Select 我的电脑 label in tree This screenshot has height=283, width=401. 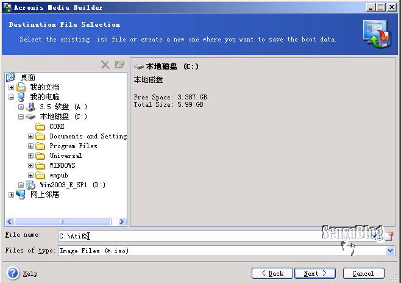[44, 97]
